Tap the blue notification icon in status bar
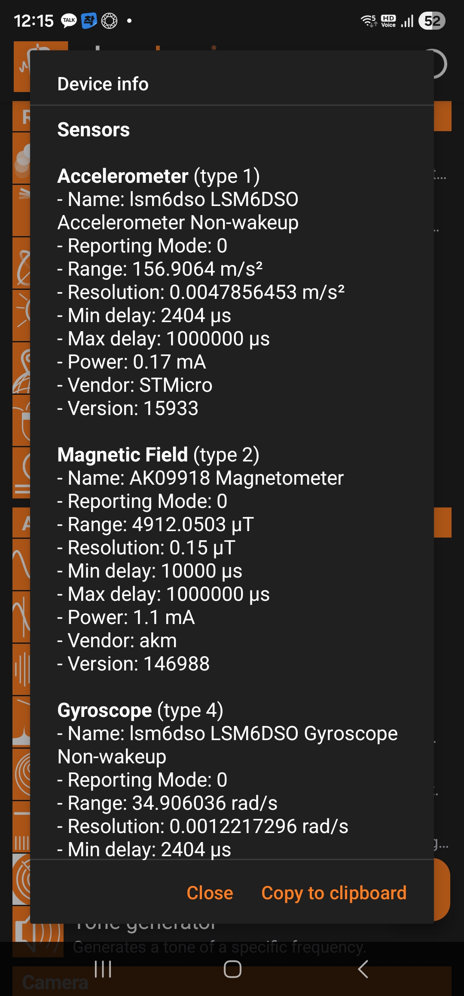Screen dimensions: 464x996 point(89,21)
